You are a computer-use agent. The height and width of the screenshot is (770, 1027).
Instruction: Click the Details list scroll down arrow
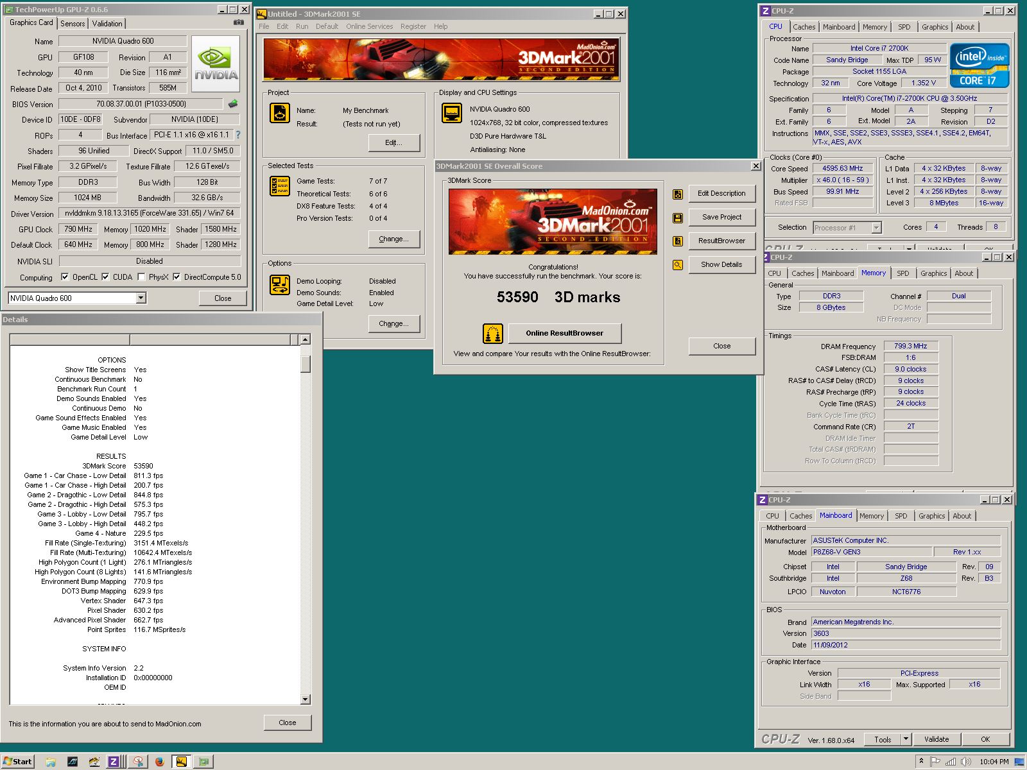[306, 699]
